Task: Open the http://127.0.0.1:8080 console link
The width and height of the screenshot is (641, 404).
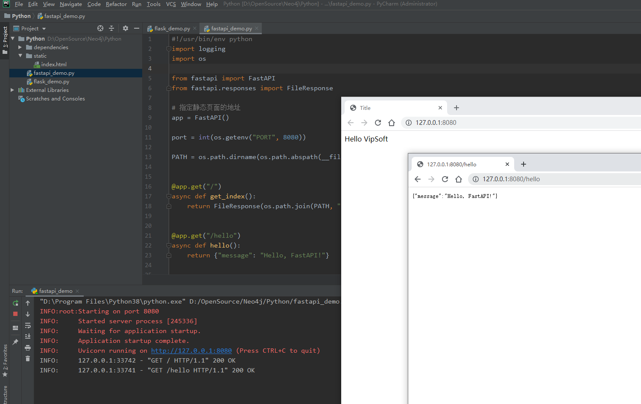Action: (x=191, y=351)
